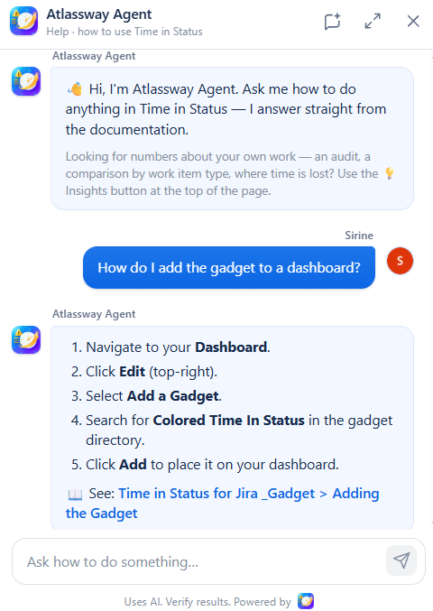The image size is (433, 611).
Task: Expand the chat panel to fullscreen
Action: (x=373, y=21)
